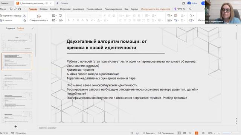This screenshot has height=135, width=241.
Task: Click the Copy icon below scissors
Action: pyautogui.click(x=24, y=20)
